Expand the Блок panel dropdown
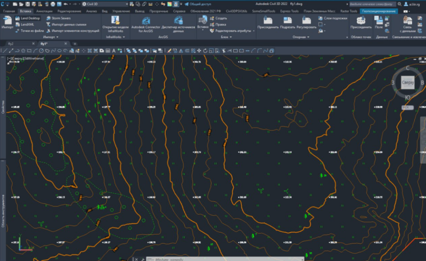The width and height of the screenshot is (426, 261). coord(226,37)
